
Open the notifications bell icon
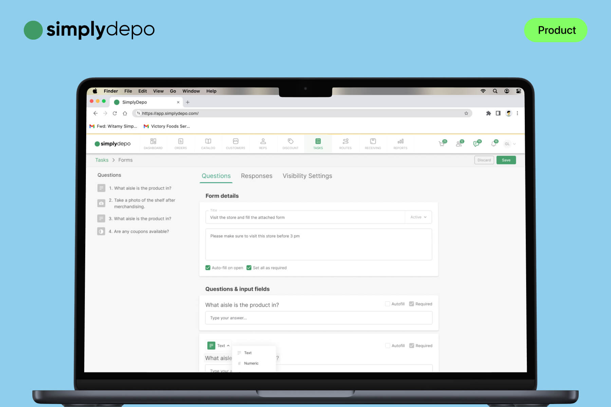click(494, 144)
